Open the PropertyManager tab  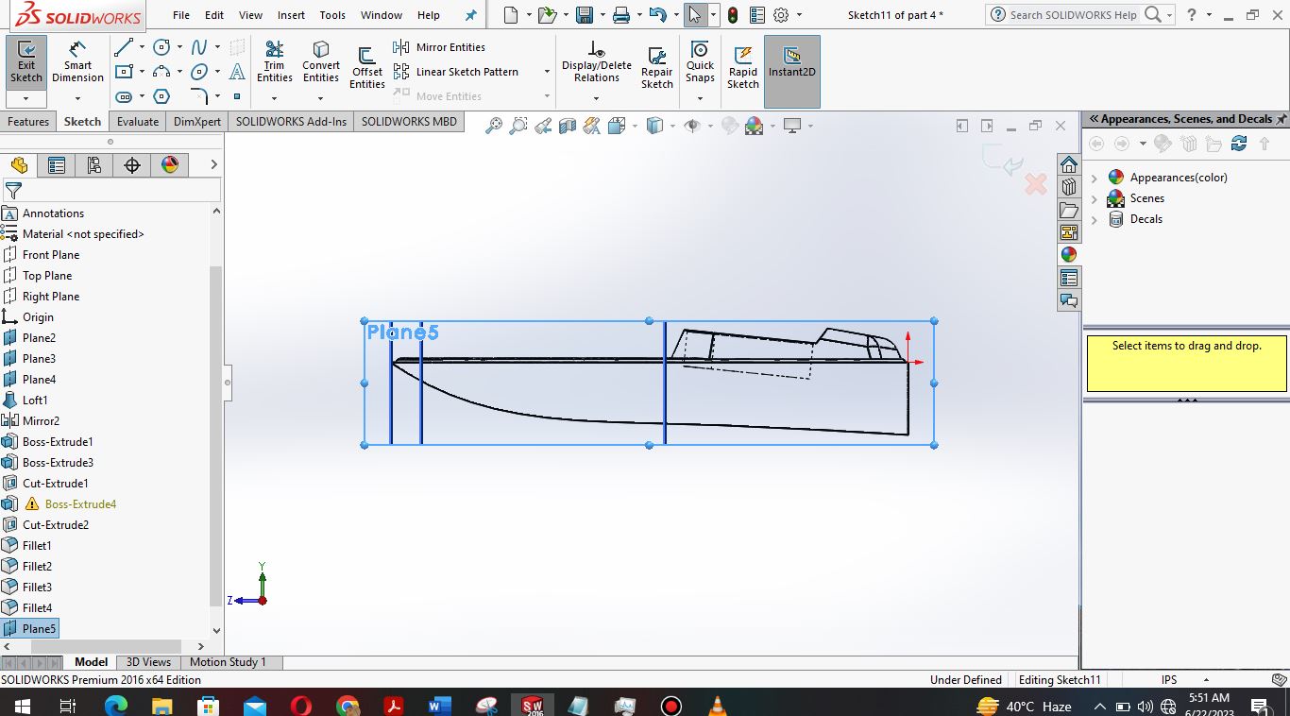57,165
